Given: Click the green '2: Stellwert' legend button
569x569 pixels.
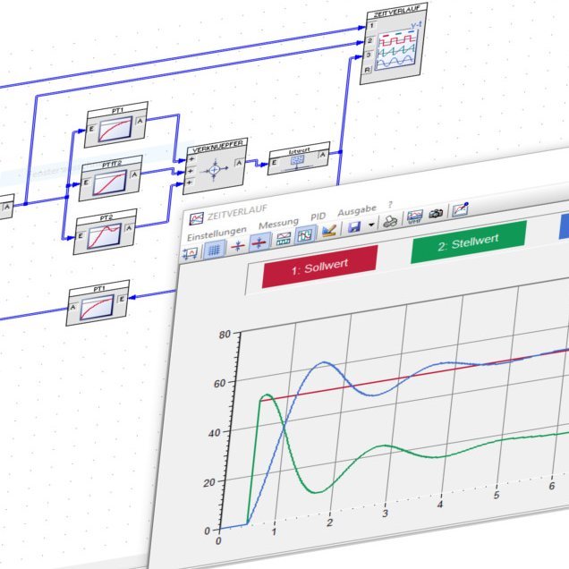Looking at the screenshot, I should (x=469, y=242).
